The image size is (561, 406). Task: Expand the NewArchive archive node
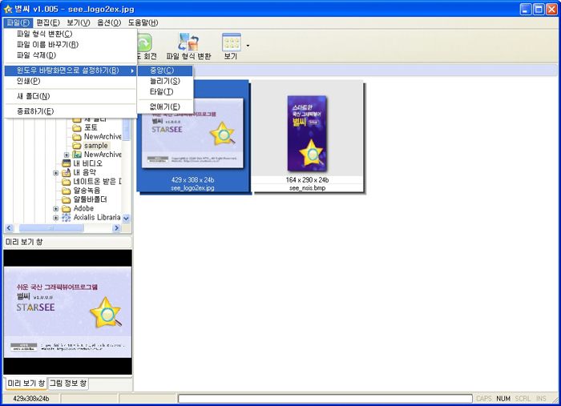tap(67, 155)
